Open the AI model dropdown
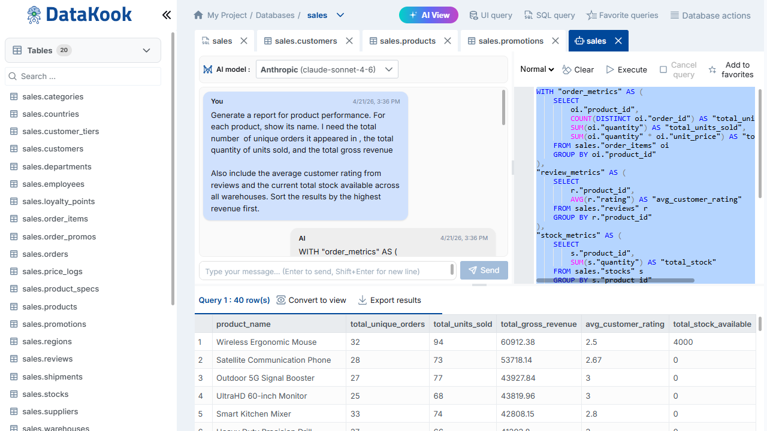This screenshot has width=767, height=431. tap(327, 69)
